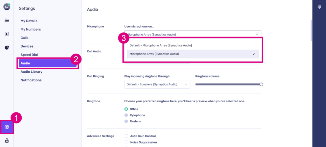This screenshot has height=147, width=326.
Task: Click the settings gear icon
Action: pos(7,127)
